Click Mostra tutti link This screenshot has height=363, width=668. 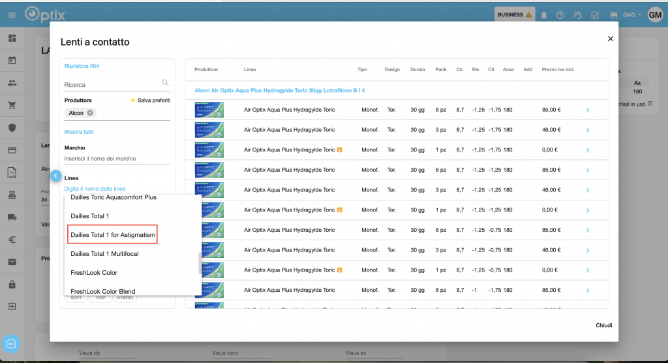click(x=78, y=132)
